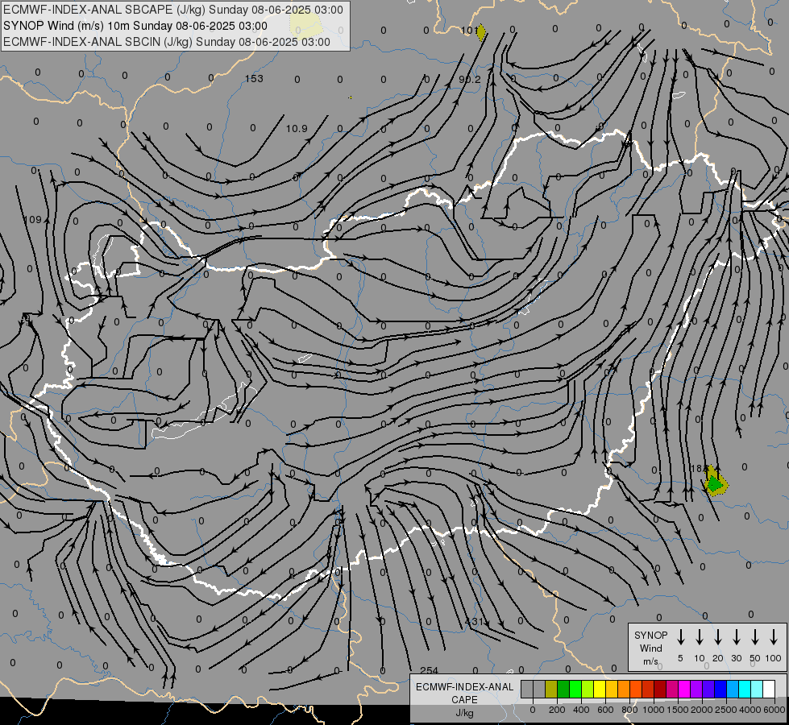Screen dimensions: 789x725
Task: Click the 'ECMWF-INDEX-ANAL' label in CAPE legend
Action: 464,687
